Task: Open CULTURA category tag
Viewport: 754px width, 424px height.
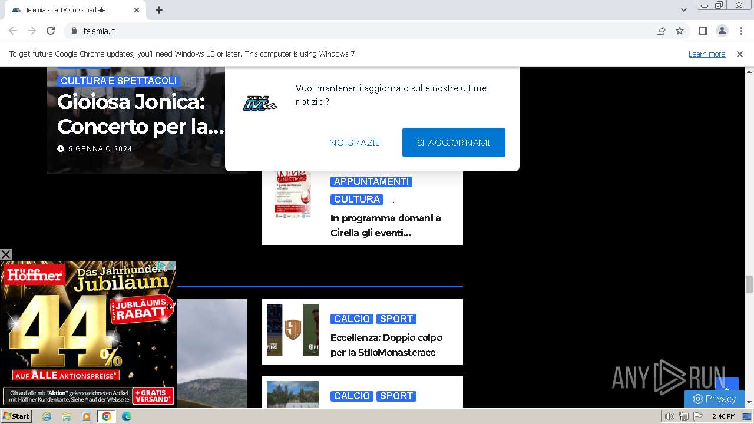Action: click(357, 199)
